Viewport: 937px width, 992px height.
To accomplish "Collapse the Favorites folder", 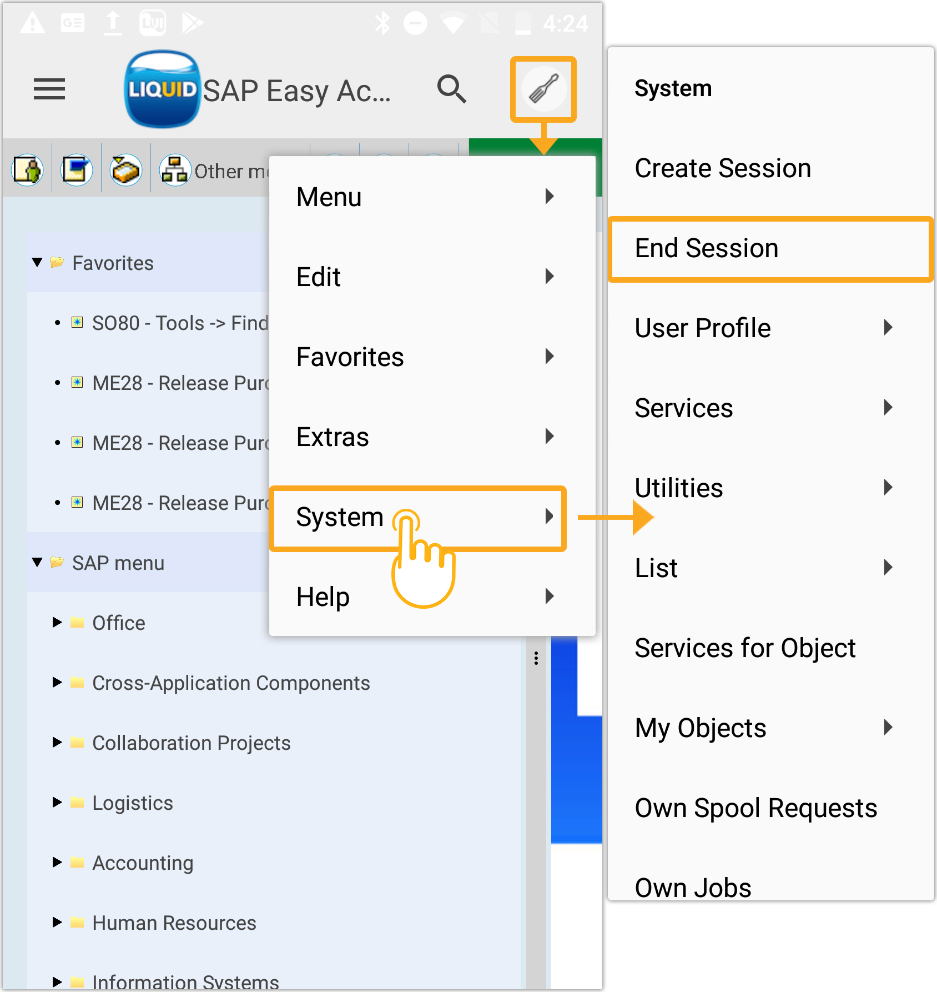I will [38, 263].
